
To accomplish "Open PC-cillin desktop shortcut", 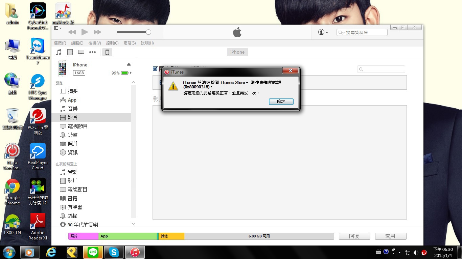I will [38, 121].
